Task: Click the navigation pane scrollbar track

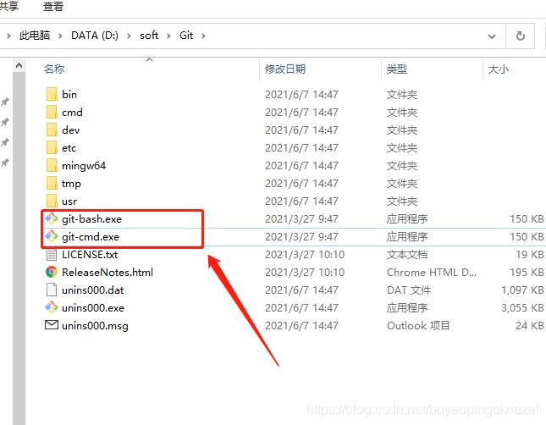Action: coord(19,248)
